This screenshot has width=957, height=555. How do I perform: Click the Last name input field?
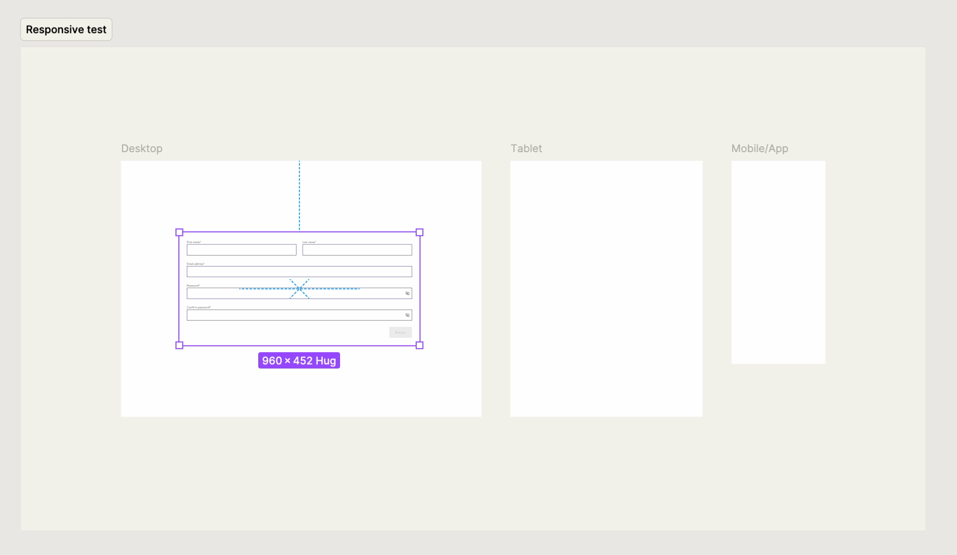point(357,250)
